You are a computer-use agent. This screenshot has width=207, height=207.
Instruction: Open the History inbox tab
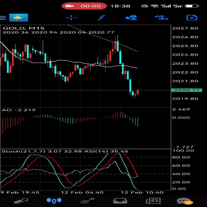coord(120,201)
